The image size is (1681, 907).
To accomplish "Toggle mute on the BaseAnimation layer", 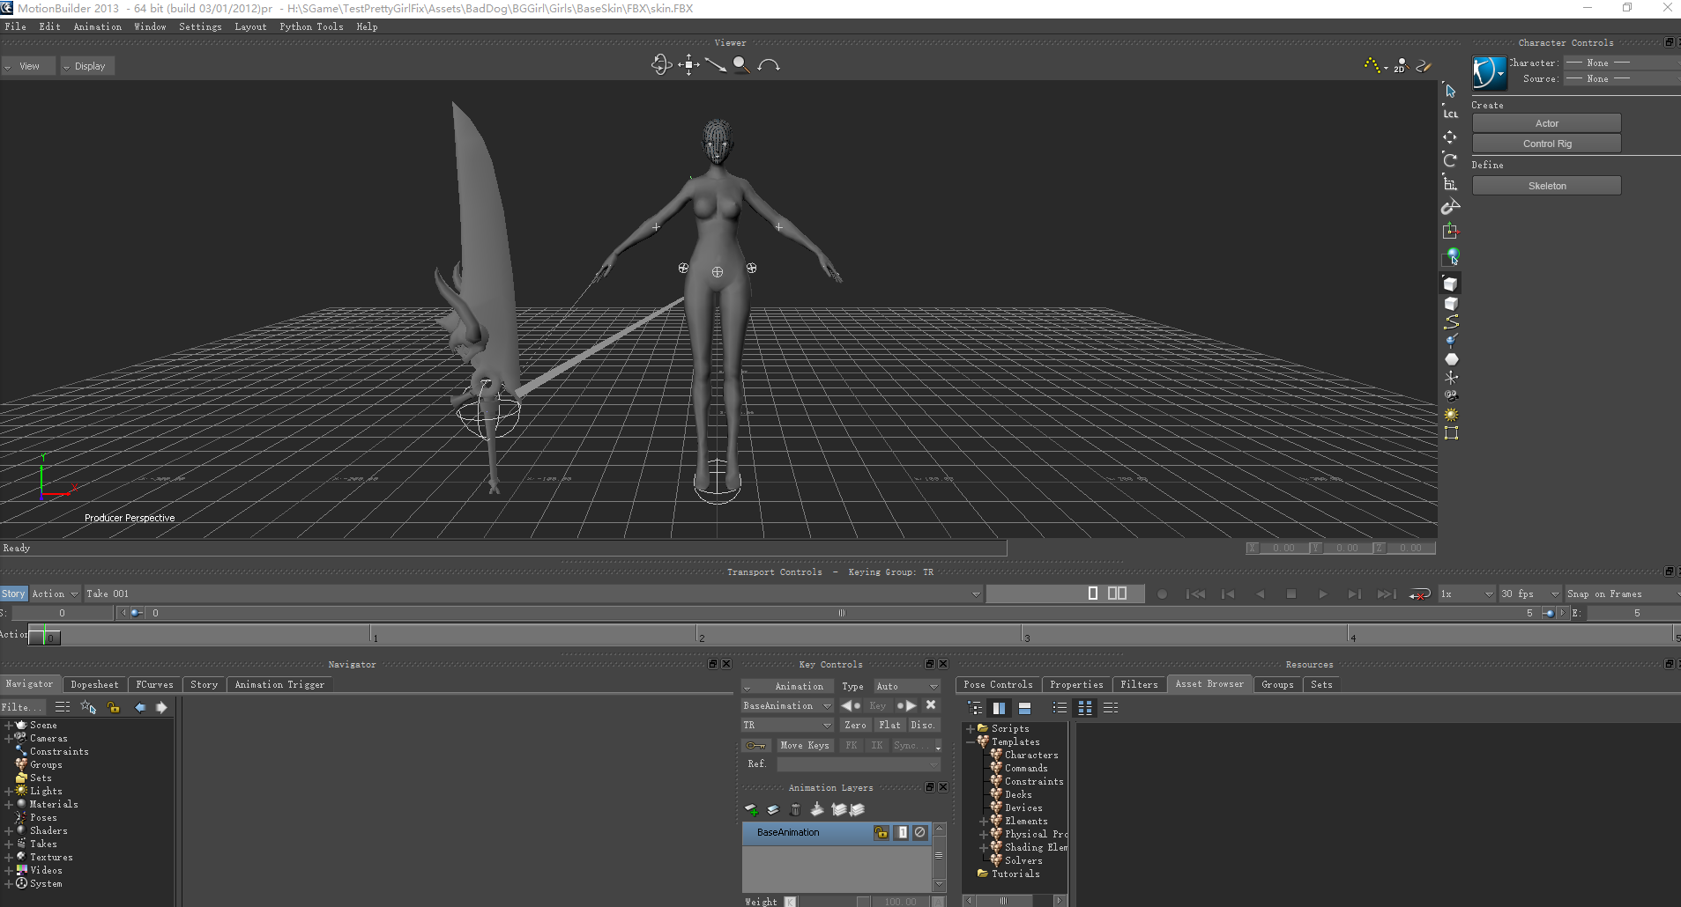I will pos(920,832).
